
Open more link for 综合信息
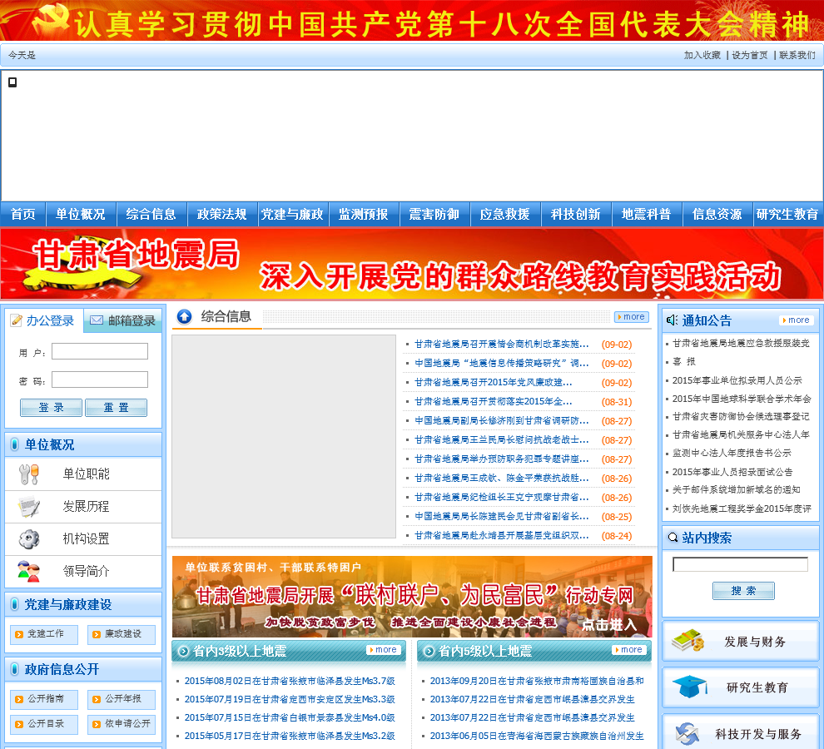[632, 317]
